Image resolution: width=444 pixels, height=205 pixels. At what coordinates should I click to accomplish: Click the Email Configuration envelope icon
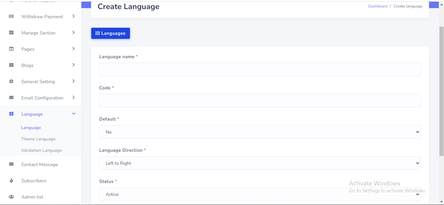(x=11, y=98)
